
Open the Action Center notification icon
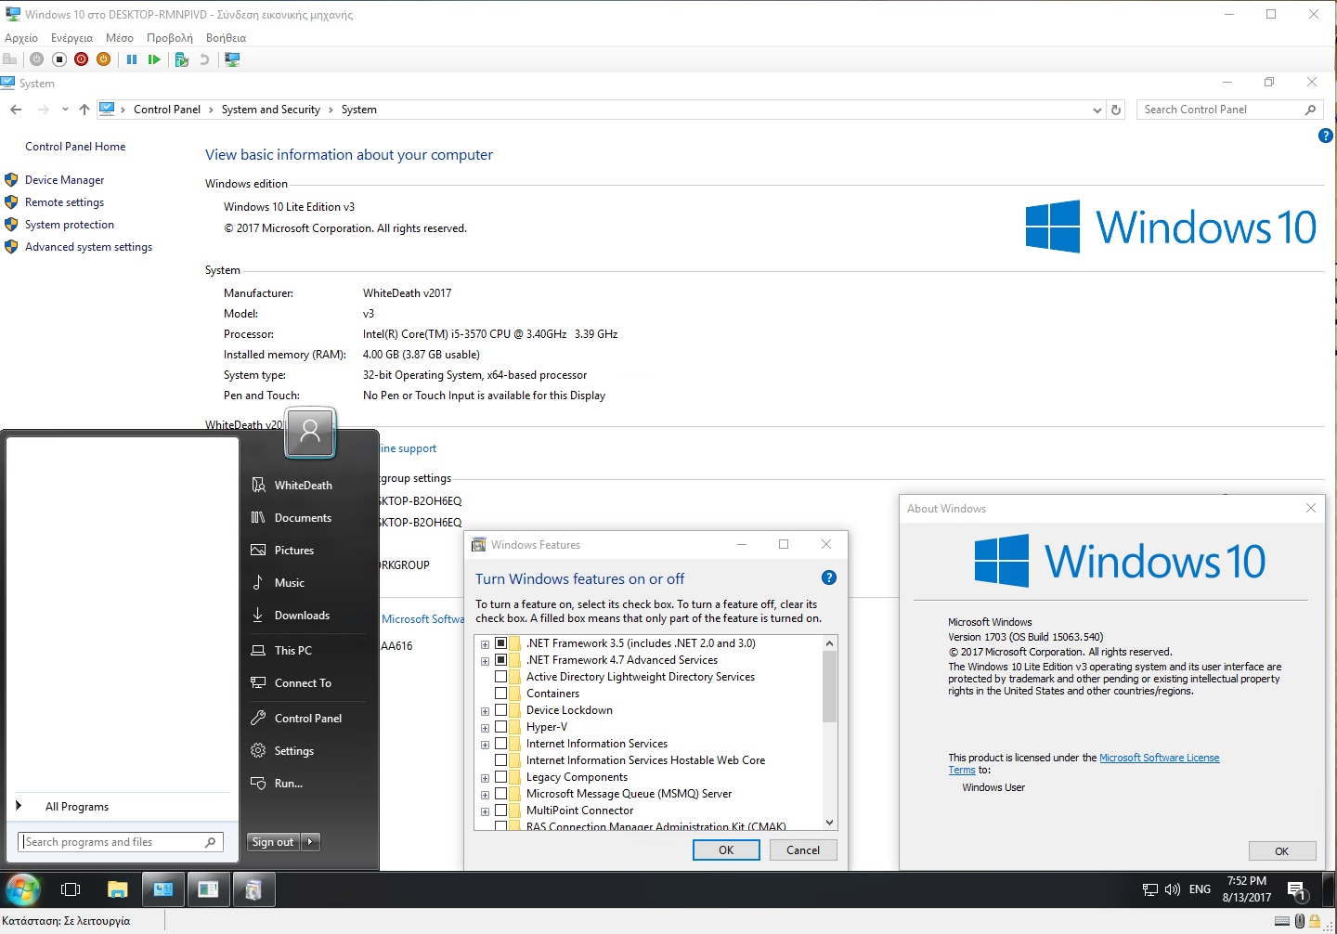[1297, 890]
